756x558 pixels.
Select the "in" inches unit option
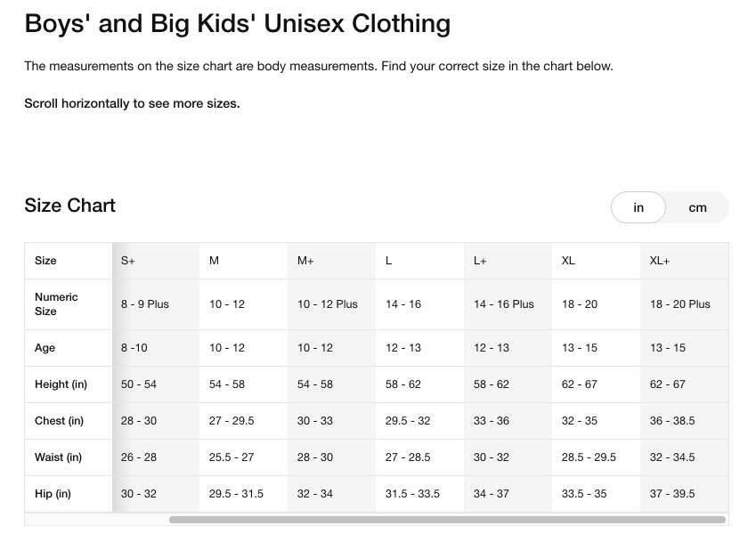[x=638, y=207]
